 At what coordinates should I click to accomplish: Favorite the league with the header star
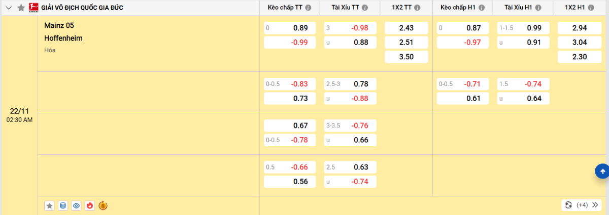point(21,8)
